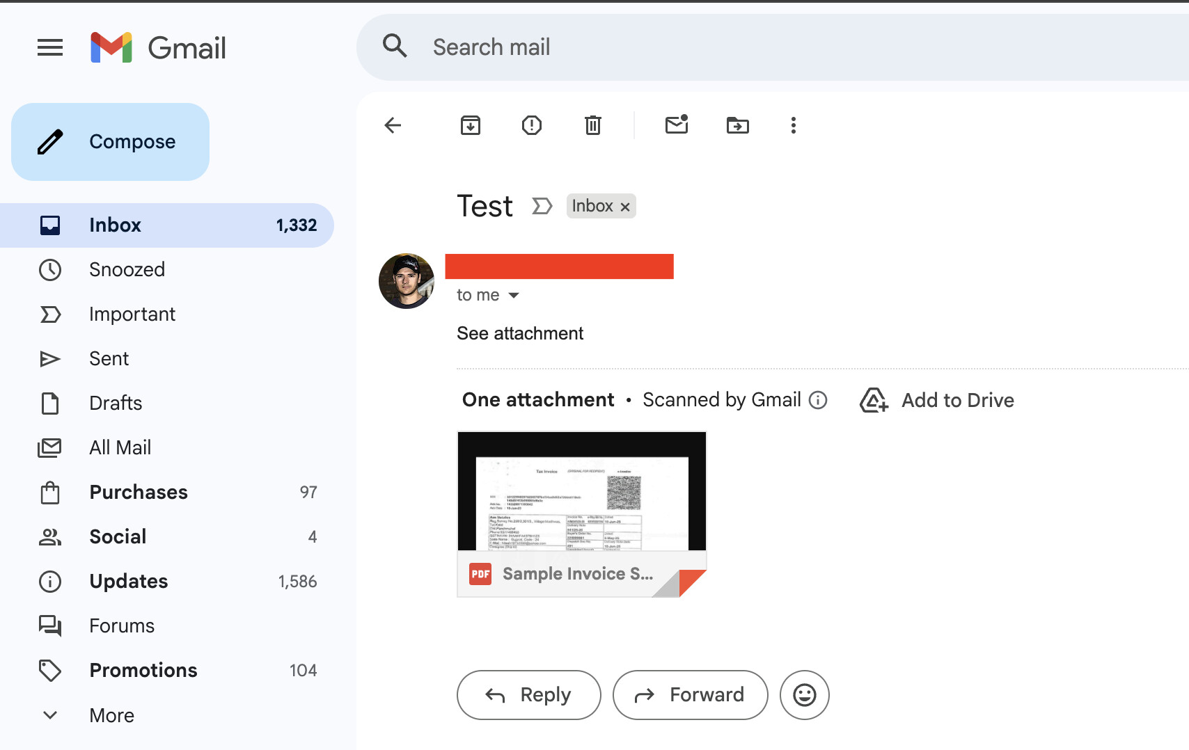The height and width of the screenshot is (750, 1189).
Task: Forward this email
Action: tap(690, 695)
